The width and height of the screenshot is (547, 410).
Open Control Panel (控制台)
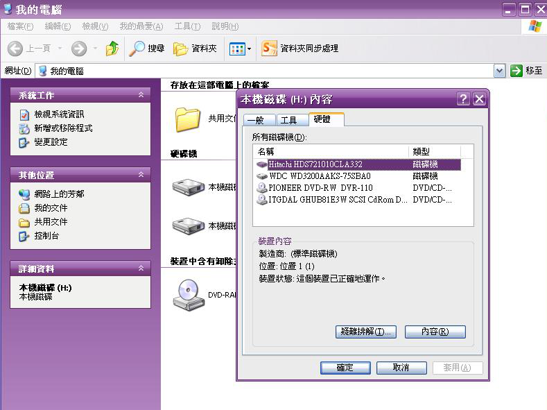coord(39,236)
